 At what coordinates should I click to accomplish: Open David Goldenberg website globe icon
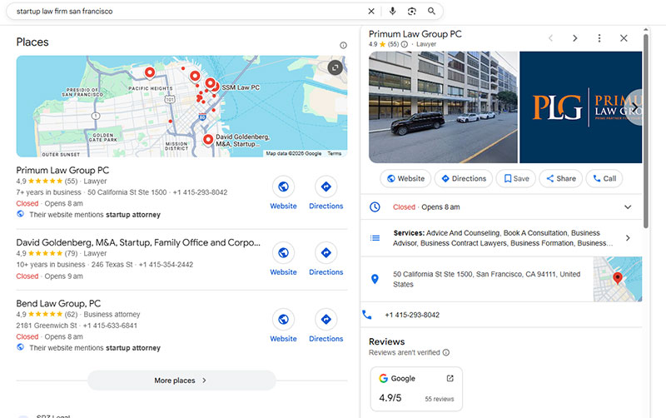(283, 253)
